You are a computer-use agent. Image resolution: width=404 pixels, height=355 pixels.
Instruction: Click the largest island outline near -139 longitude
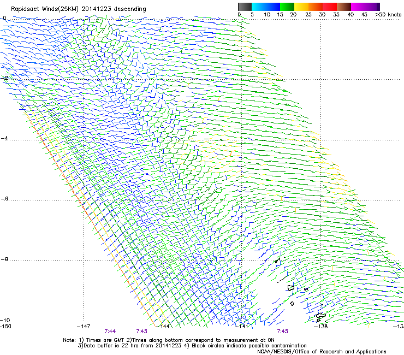[291, 288]
